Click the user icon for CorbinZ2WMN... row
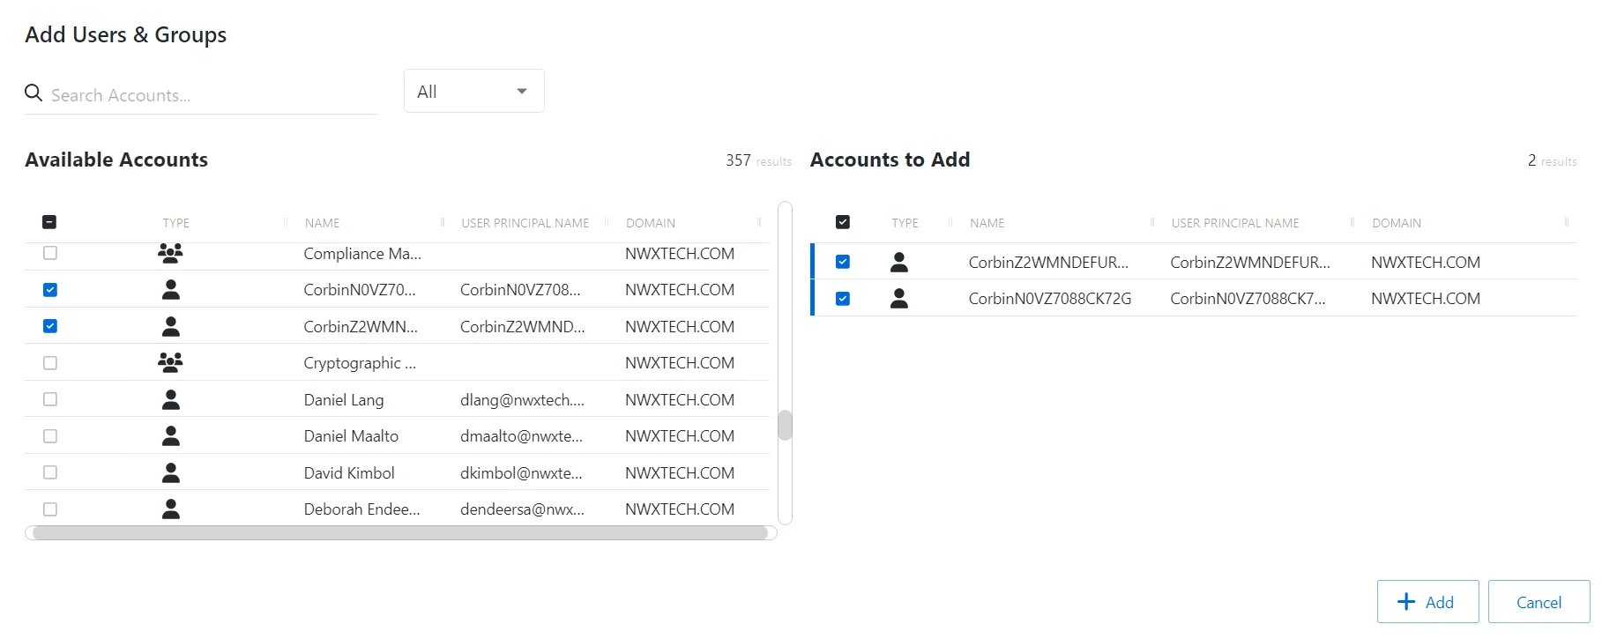 [x=171, y=326]
